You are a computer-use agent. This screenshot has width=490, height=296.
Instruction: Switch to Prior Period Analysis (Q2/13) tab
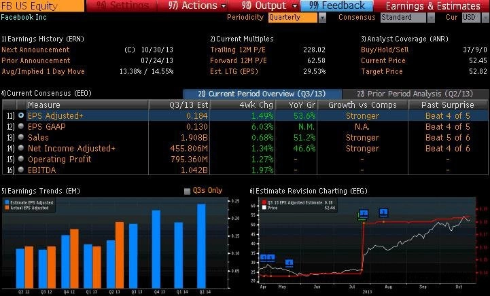click(x=415, y=94)
